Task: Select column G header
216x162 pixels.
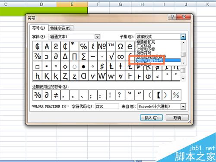Action: pyautogui.click(x=121, y=4)
